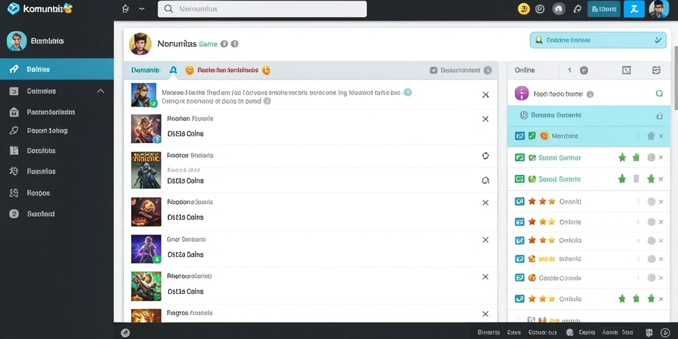Open the Popcm sidebar item
Screen dimensions: 678x339
tap(47, 130)
